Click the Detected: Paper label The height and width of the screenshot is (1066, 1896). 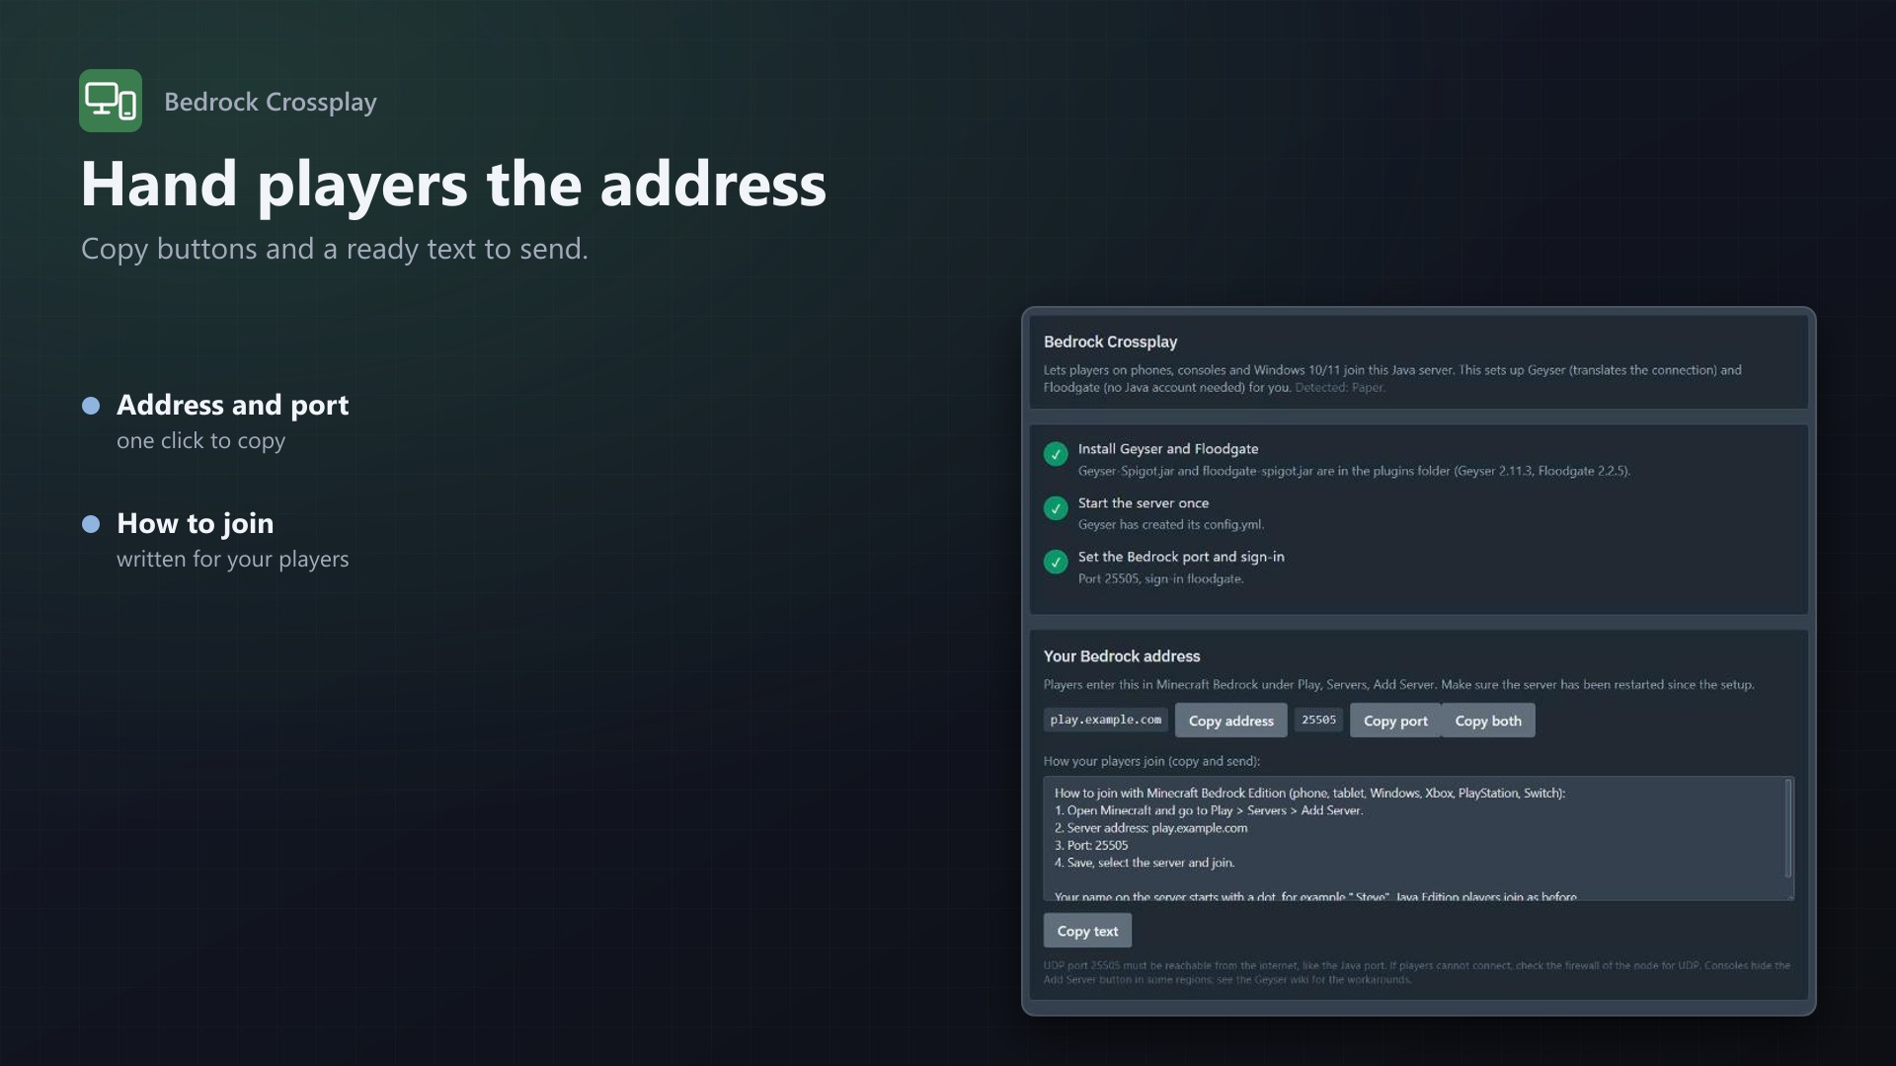(1340, 388)
